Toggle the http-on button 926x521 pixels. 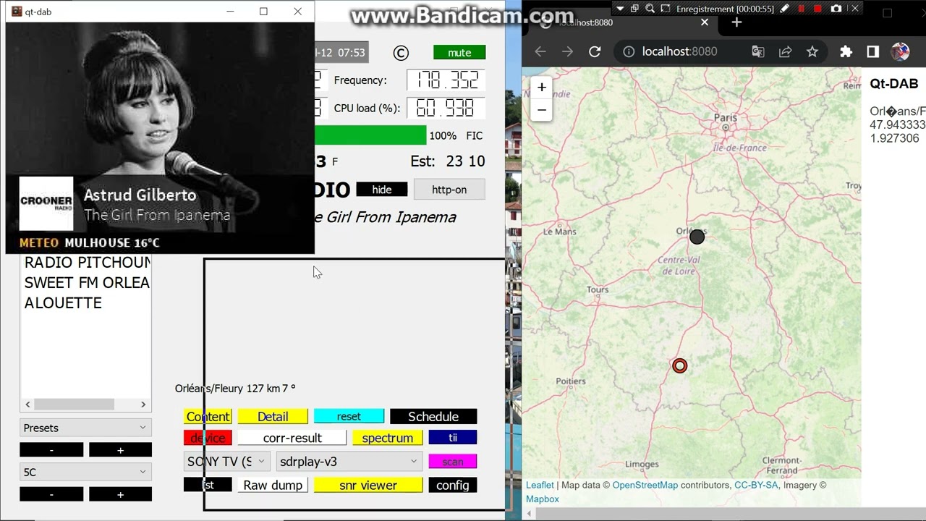pos(449,190)
